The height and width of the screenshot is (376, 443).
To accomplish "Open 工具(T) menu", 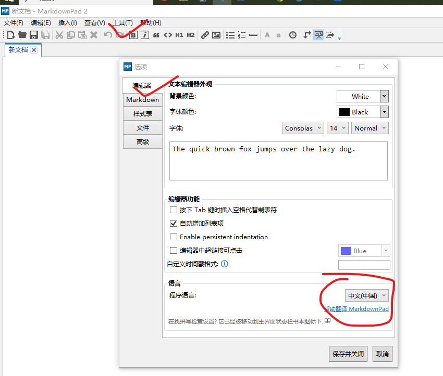I will tap(122, 23).
